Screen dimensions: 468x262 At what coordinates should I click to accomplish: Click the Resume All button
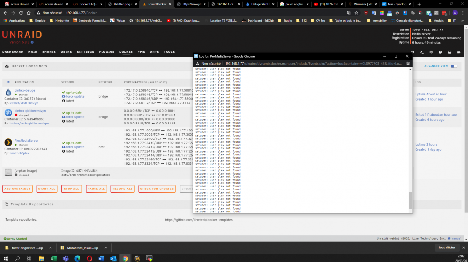[122, 189]
